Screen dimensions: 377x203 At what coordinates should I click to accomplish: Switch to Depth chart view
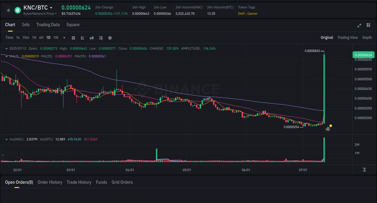(x=367, y=38)
